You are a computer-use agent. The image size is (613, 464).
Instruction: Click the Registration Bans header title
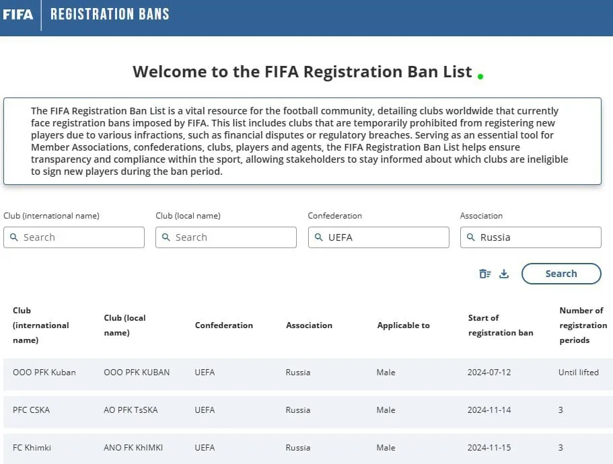[110, 14]
